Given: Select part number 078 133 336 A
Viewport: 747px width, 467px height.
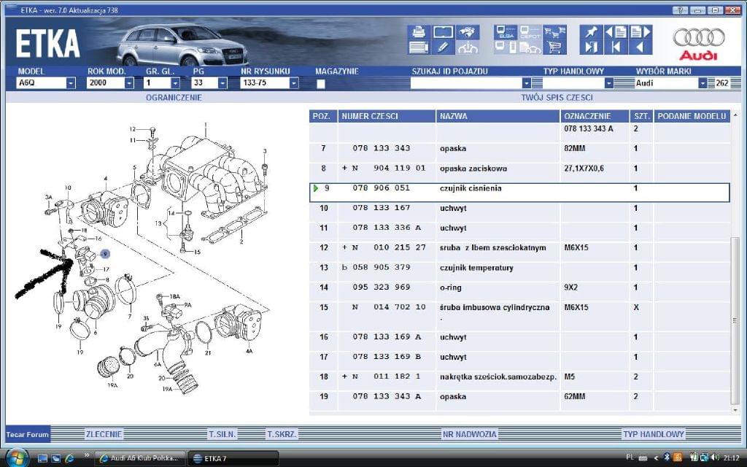Looking at the screenshot, I should pos(387,228).
